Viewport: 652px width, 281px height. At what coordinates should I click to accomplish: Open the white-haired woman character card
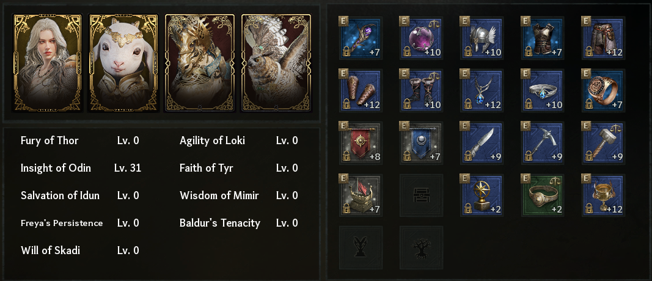[46, 63]
